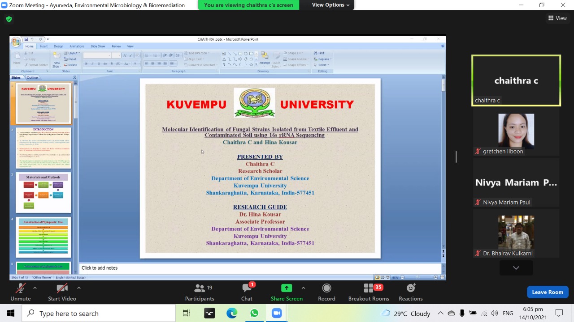Open the Insert ribbon tab
574x322 pixels.
click(43, 47)
